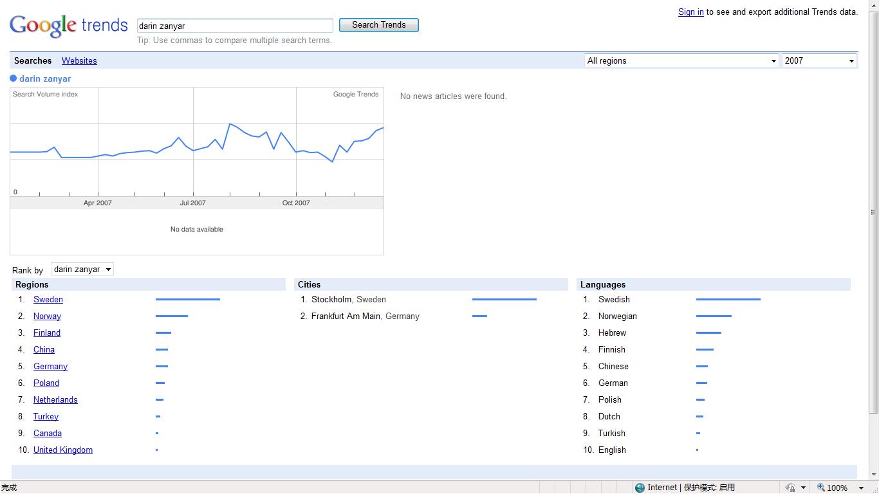Screen dimensions: 879x494
Task: Open the 2007 year dropdown
Action: tap(819, 60)
